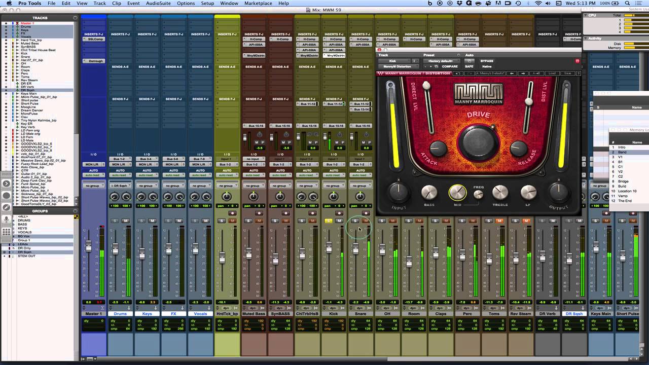Mute the Drums channel
Viewport: 649px width, 365px height.
coord(126,221)
